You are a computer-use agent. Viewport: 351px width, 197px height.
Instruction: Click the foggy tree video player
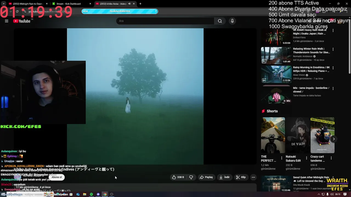point(135,96)
